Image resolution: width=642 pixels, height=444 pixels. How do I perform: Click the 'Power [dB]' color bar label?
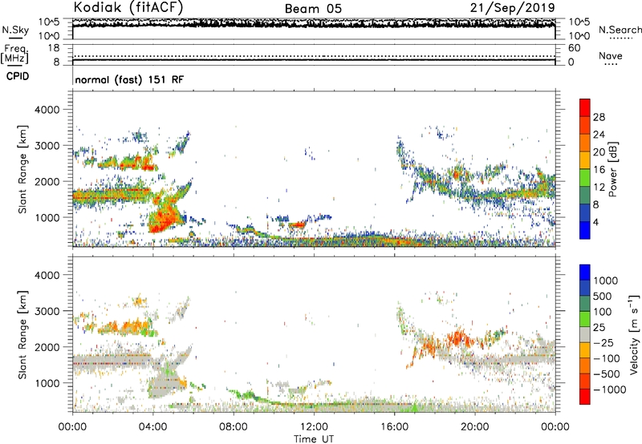(x=612, y=169)
